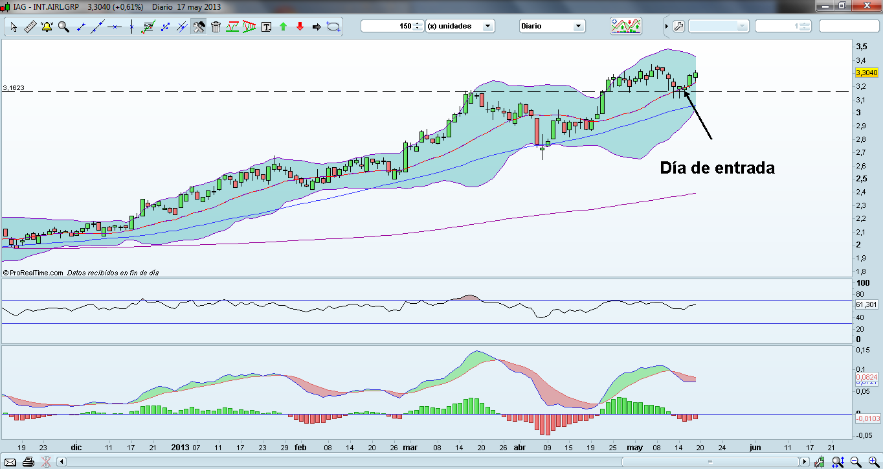Open the indicators and trading systems button

(626, 26)
